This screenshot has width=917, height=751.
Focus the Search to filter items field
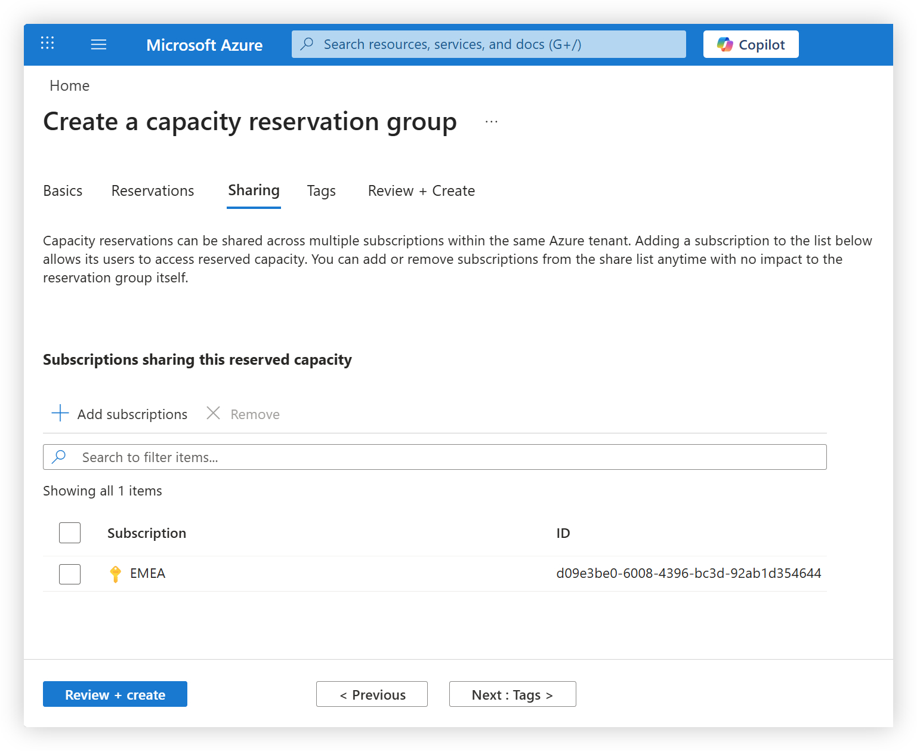(434, 457)
